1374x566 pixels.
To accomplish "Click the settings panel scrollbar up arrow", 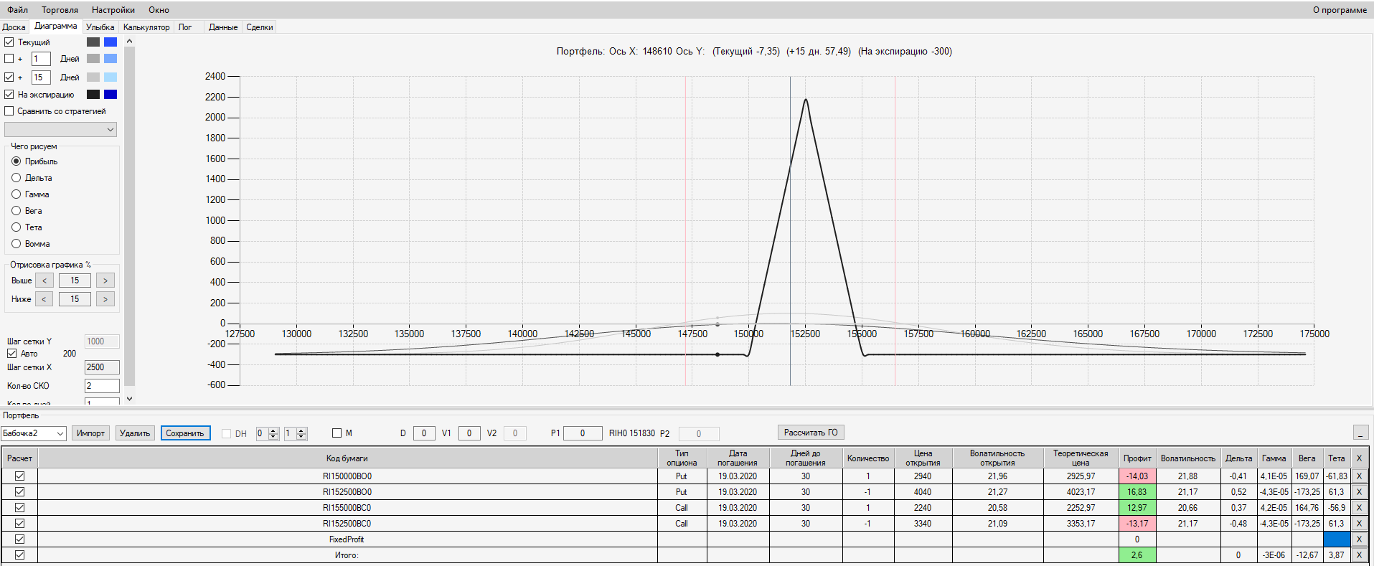I will coord(129,41).
